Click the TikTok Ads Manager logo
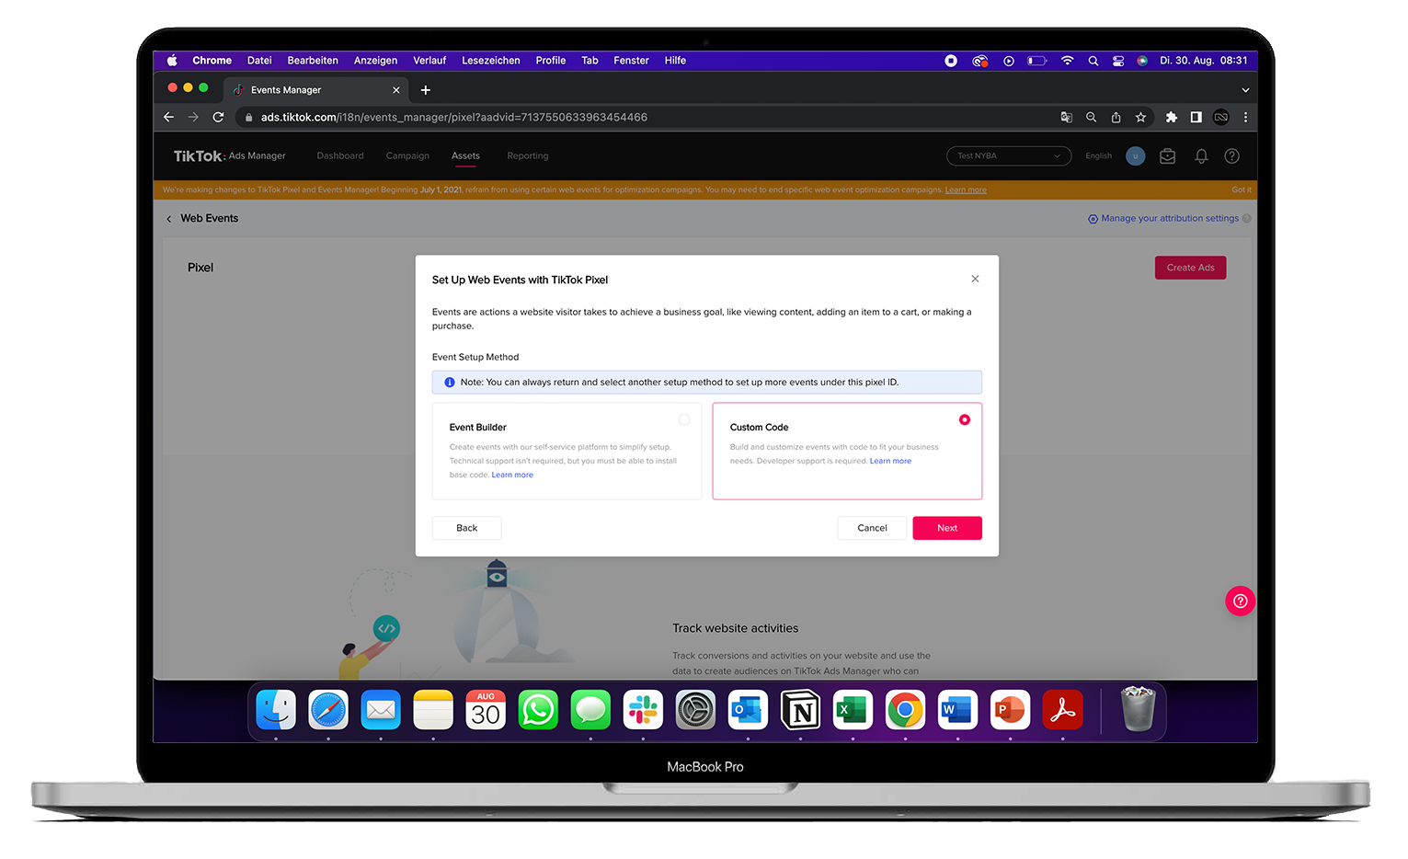The image size is (1408, 859). coord(229,155)
